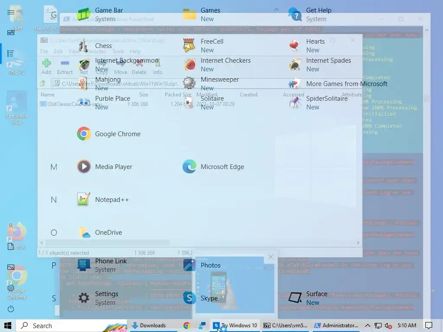Click the Add button in 7-Zip
The image size is (443, 332).
46,67
